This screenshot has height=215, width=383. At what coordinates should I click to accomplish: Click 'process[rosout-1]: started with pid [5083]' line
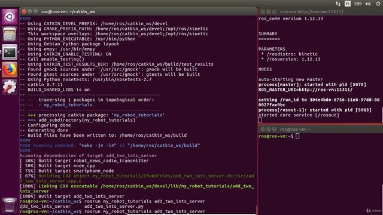pos(315,110)
